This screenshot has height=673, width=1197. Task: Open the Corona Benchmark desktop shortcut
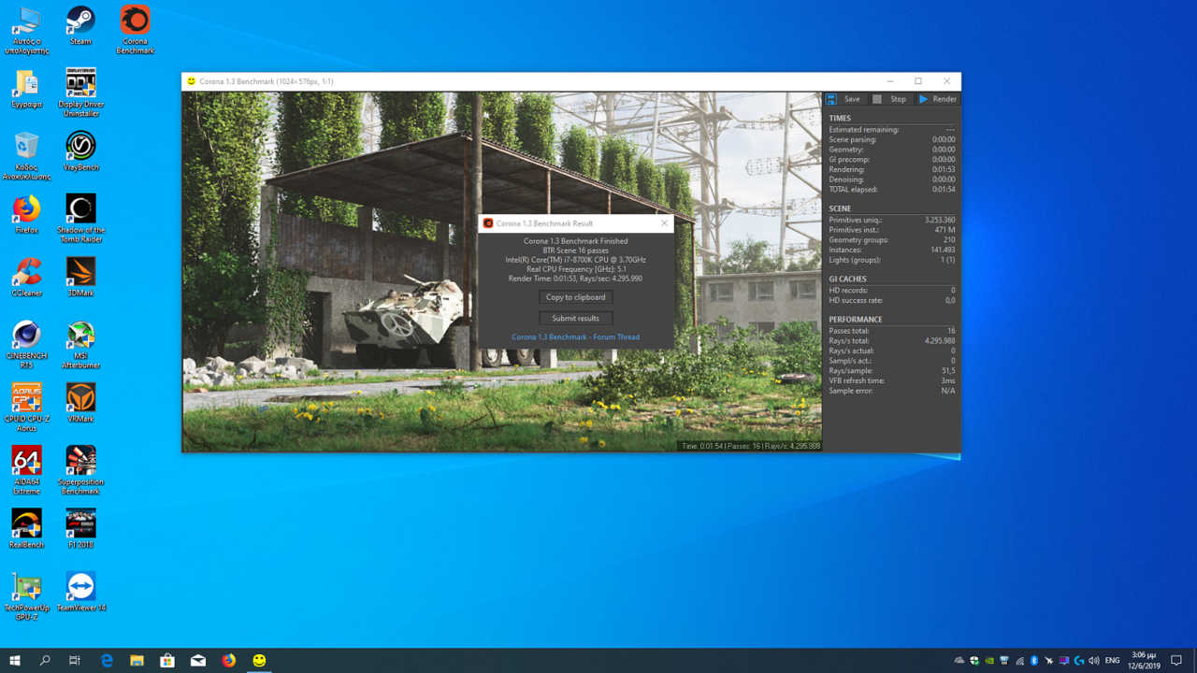(x=135, y=30)
